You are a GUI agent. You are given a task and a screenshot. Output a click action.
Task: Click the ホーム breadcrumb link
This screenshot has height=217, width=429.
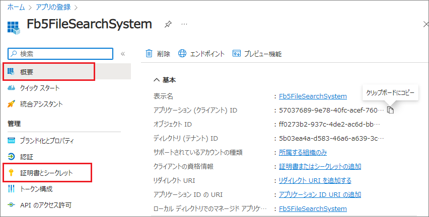(x=16, y=7)
